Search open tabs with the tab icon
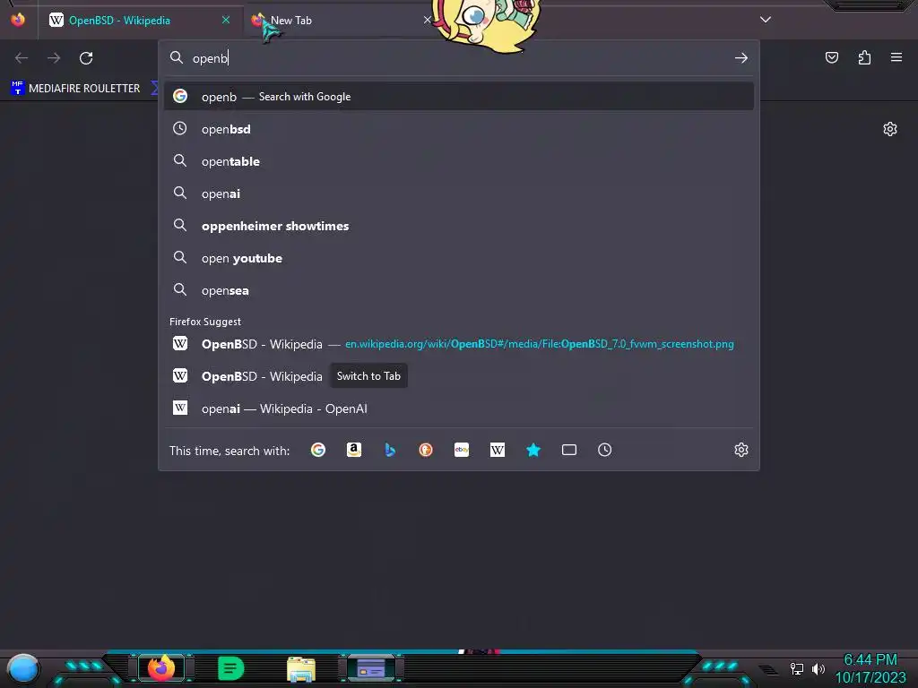Image resolution: width=918 pixels, height=688 pixels. tap(569, 450)
